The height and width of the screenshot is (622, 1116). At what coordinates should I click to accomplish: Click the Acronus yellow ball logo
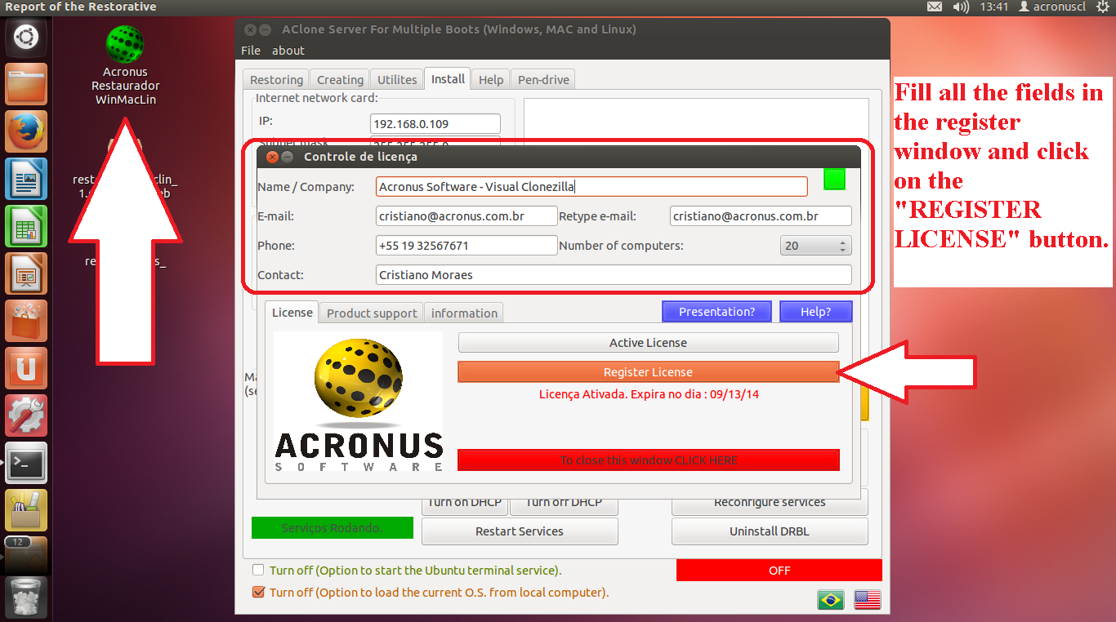359,380
